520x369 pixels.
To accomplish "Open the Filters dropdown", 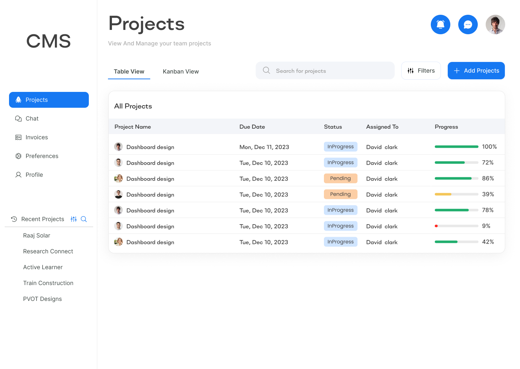I will (421, 70).
